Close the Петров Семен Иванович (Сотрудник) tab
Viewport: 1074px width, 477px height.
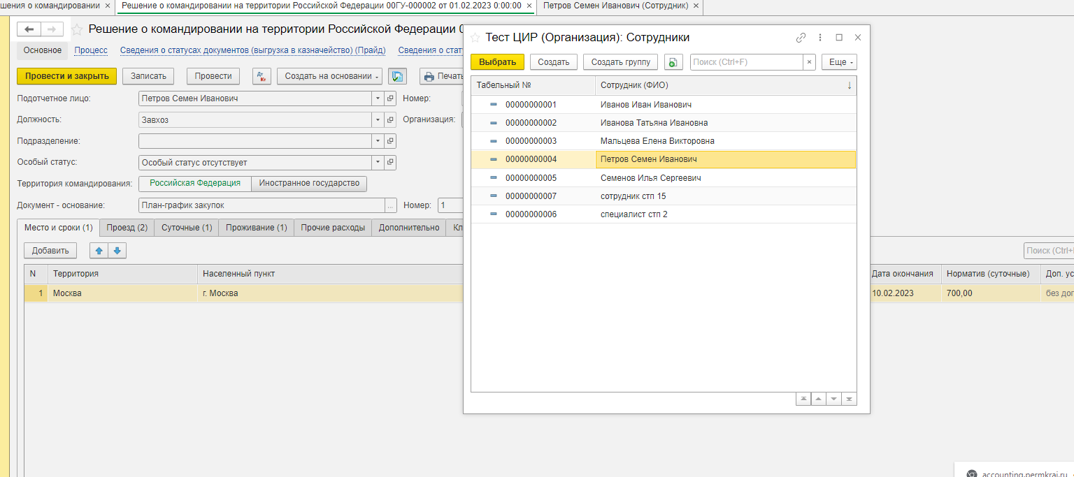pos(696,6)
